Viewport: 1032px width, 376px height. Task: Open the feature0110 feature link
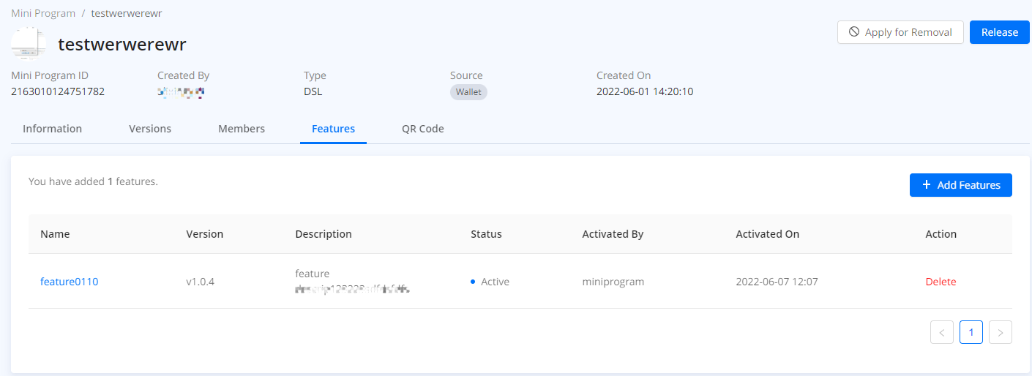(x=69, y=282)
